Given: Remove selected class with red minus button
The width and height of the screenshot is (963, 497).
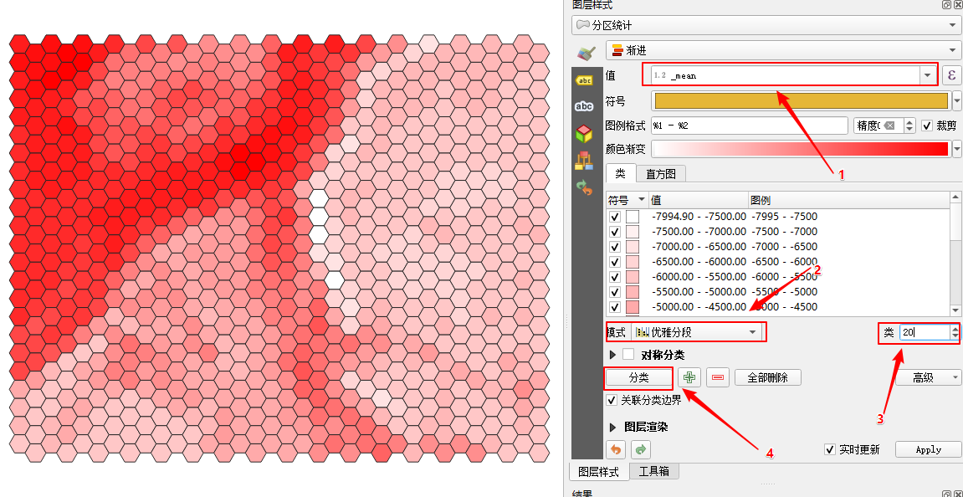Looking at the screenshot, I should [717, 377].
